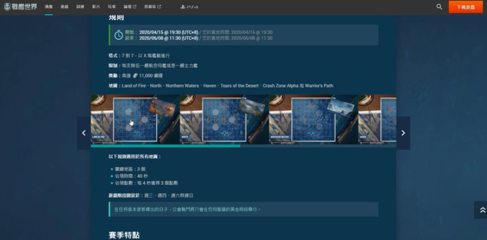This screenshot has height=240, width=487.
Task: Open the 遊戲 game menu
Action: coord(64,7)
